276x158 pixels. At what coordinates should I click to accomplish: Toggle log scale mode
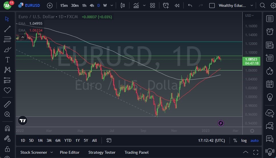point(244,140)
